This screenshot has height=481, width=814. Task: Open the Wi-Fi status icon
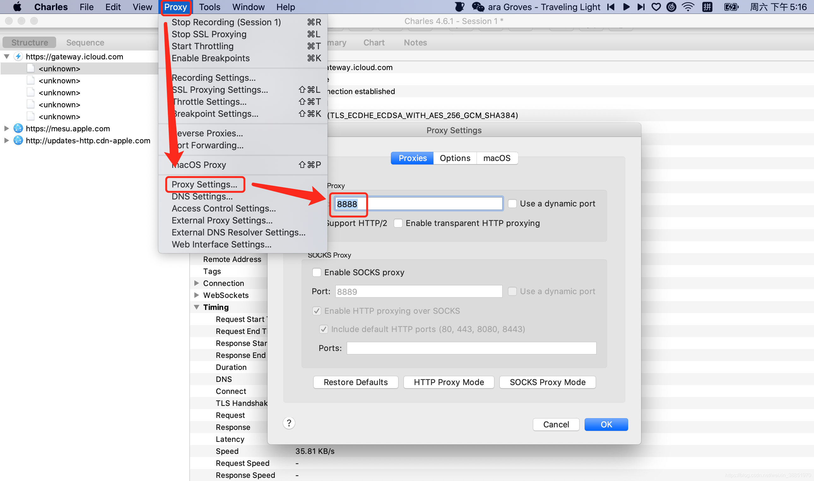click(x=687, y=7)
